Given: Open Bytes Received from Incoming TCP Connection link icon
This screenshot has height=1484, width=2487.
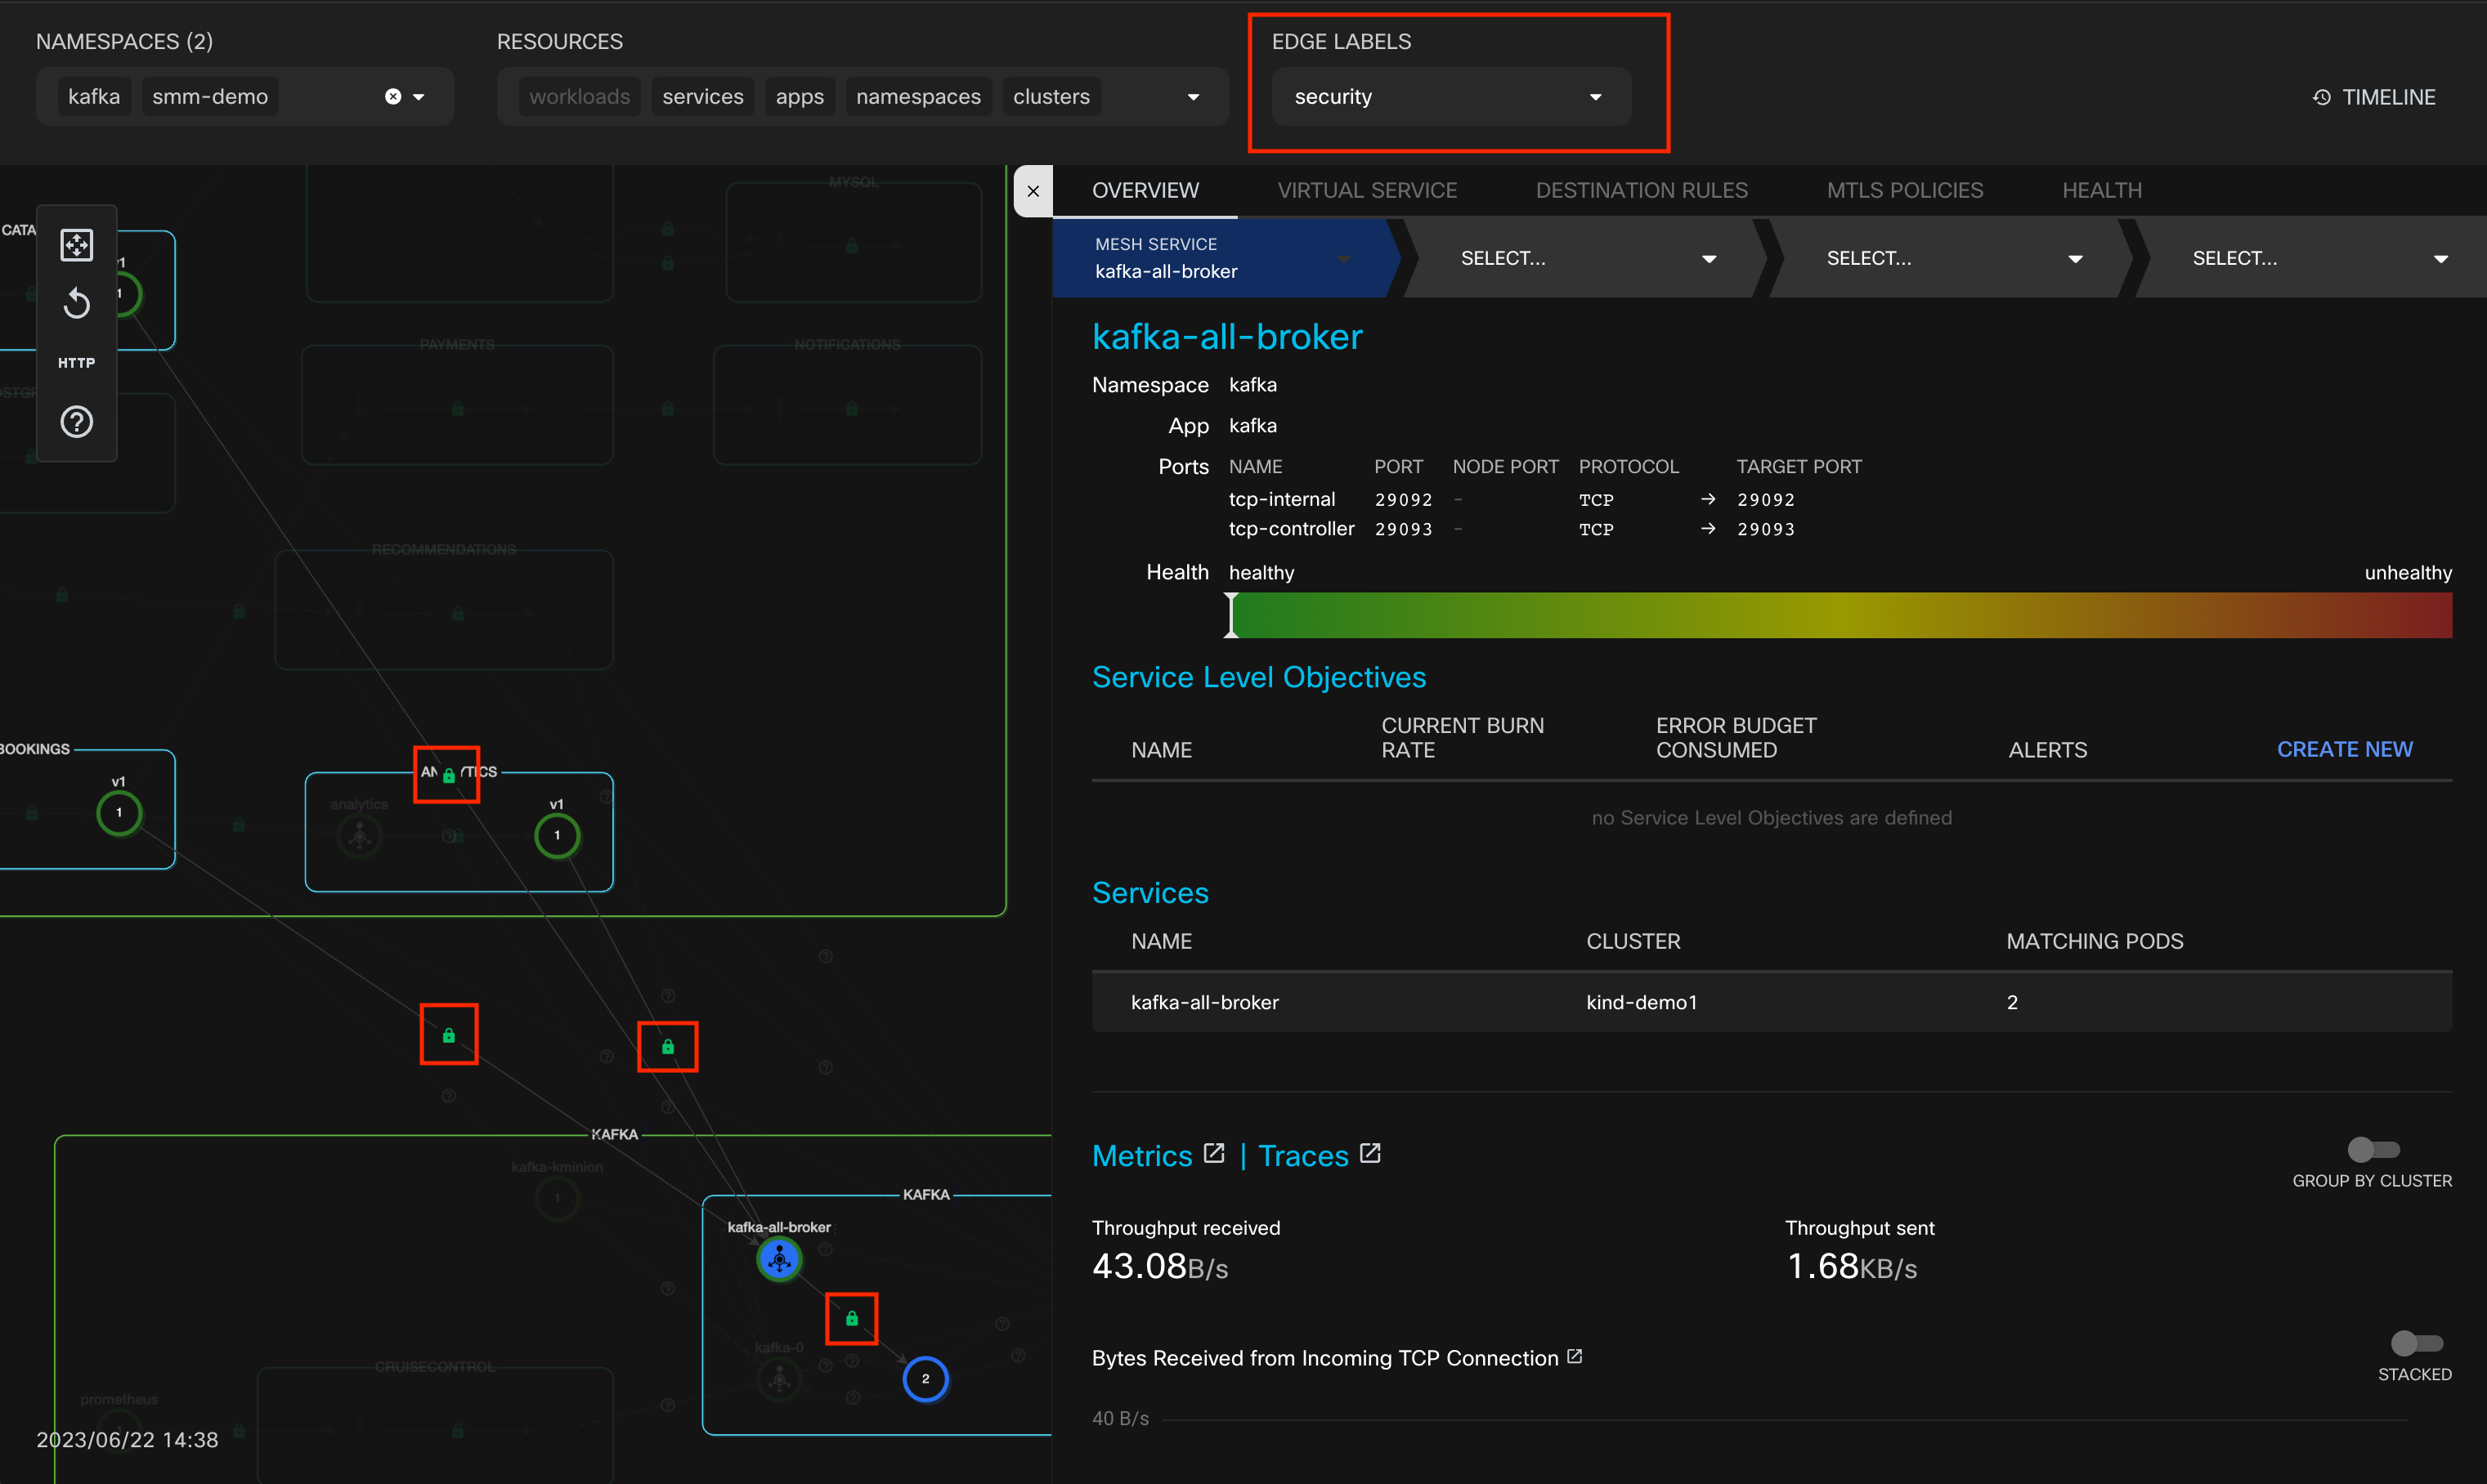Looking at the screenshot, I should 1575,1356.
